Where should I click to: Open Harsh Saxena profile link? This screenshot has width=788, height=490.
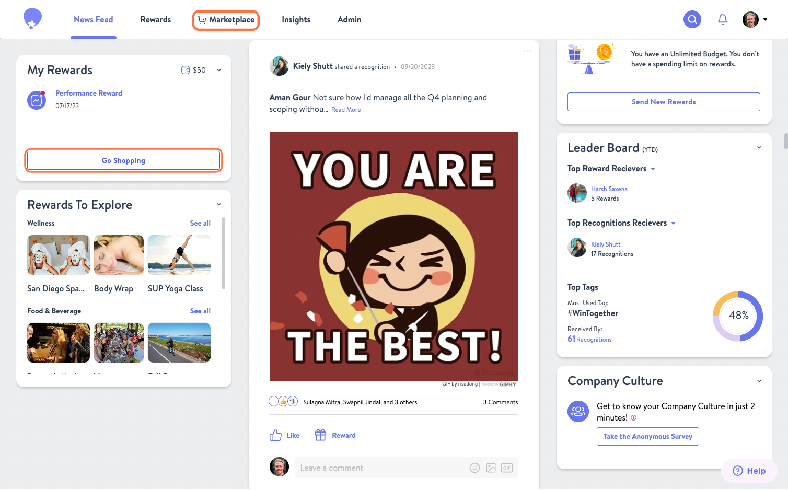click(x=609, y=189)
